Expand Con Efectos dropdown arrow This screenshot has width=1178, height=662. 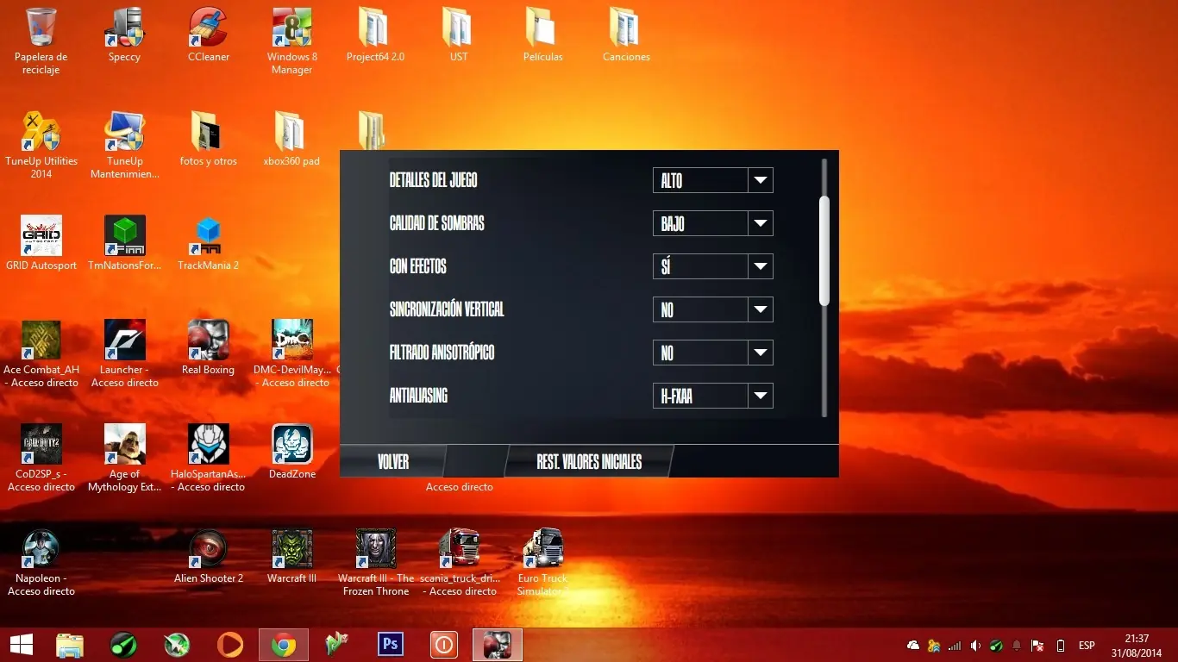click(x=760, y=266)
